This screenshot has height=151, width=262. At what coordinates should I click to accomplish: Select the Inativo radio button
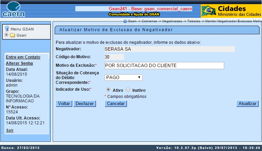tap(128, 90)
